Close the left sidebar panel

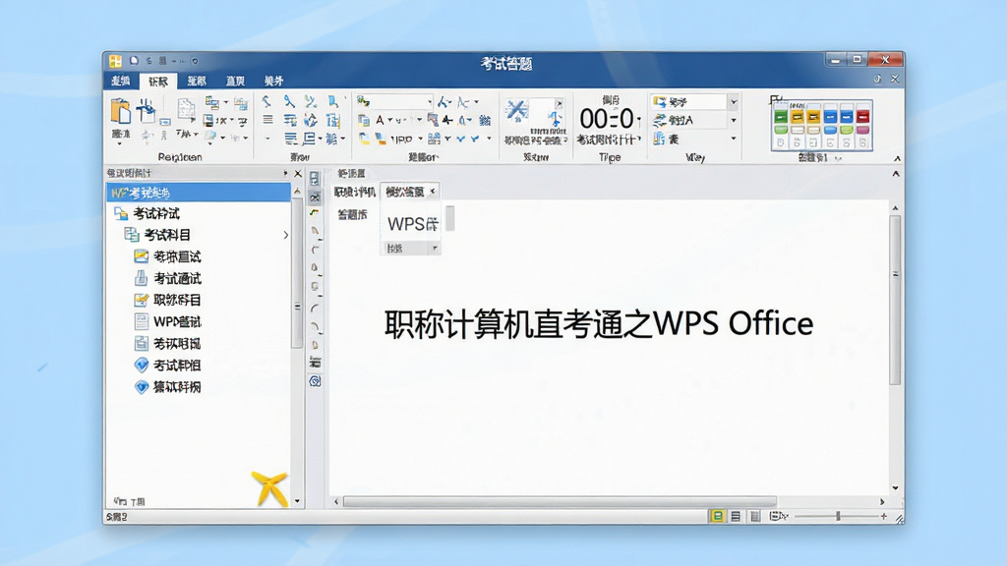point(297,173)
